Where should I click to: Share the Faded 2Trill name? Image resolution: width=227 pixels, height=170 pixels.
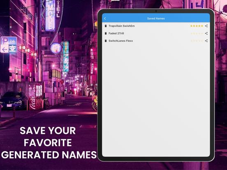pyautogui.click(x=206, y=33)
